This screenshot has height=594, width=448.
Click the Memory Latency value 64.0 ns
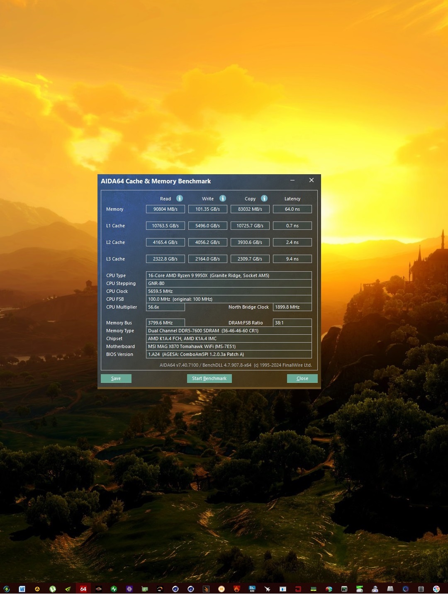[292, 209]
